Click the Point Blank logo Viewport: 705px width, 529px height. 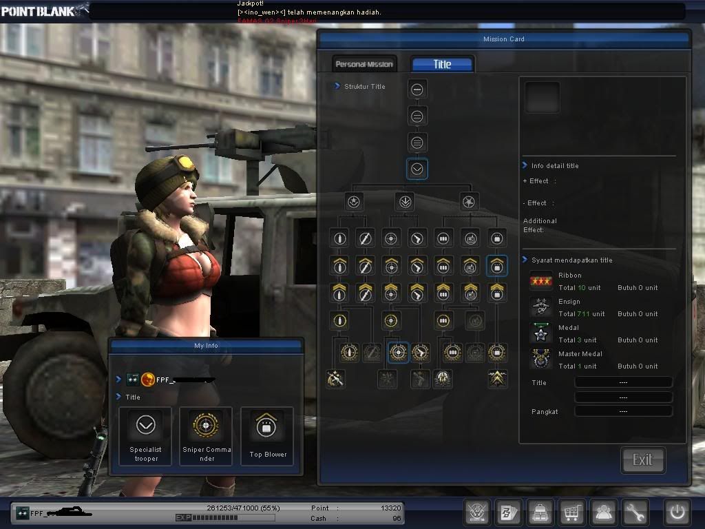point(44,10)
